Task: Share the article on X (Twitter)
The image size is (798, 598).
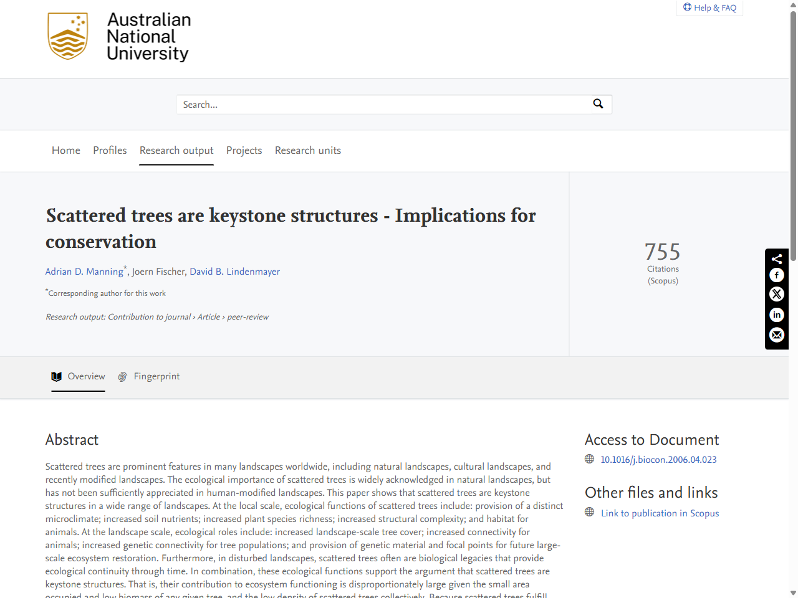Action: (777, 294)
